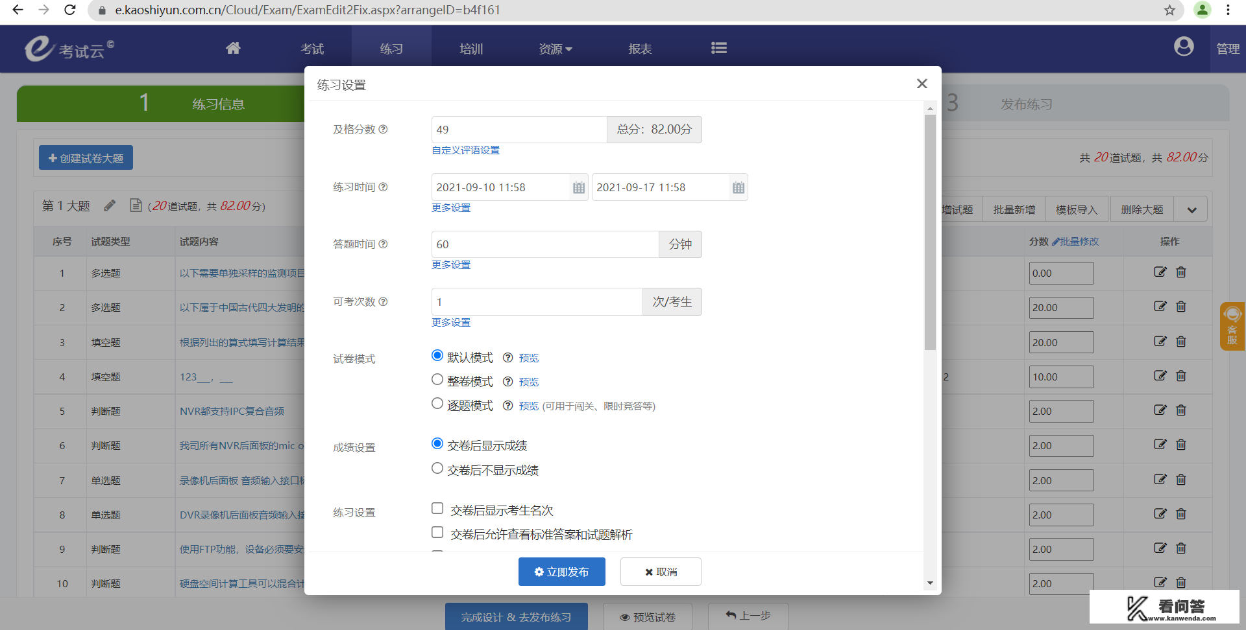Edit question row 1 with edit icon
This screenshot has width=1246, height=630.
[1160, 272]
